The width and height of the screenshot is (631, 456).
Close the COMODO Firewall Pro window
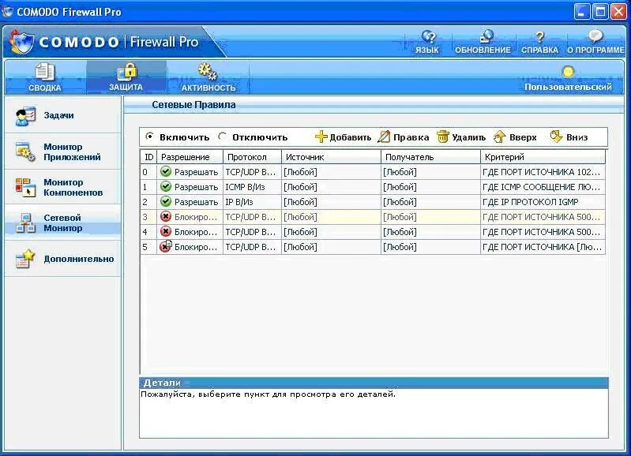[x=618, y=12]
